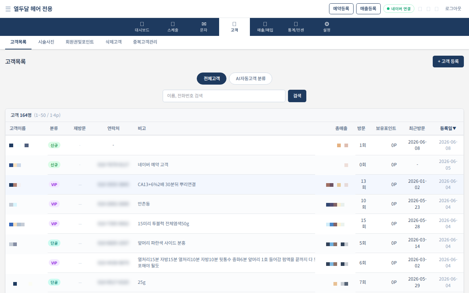Open the 문자 envelope icon
469x293 pixels.
click(x=204, y=24)
